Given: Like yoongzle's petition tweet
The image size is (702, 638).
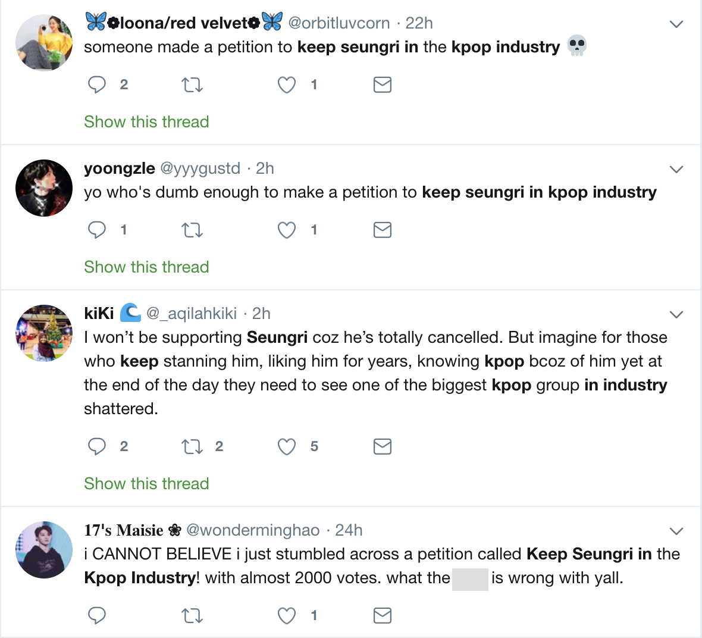Looking at the screenshot, I should (287, 230).
